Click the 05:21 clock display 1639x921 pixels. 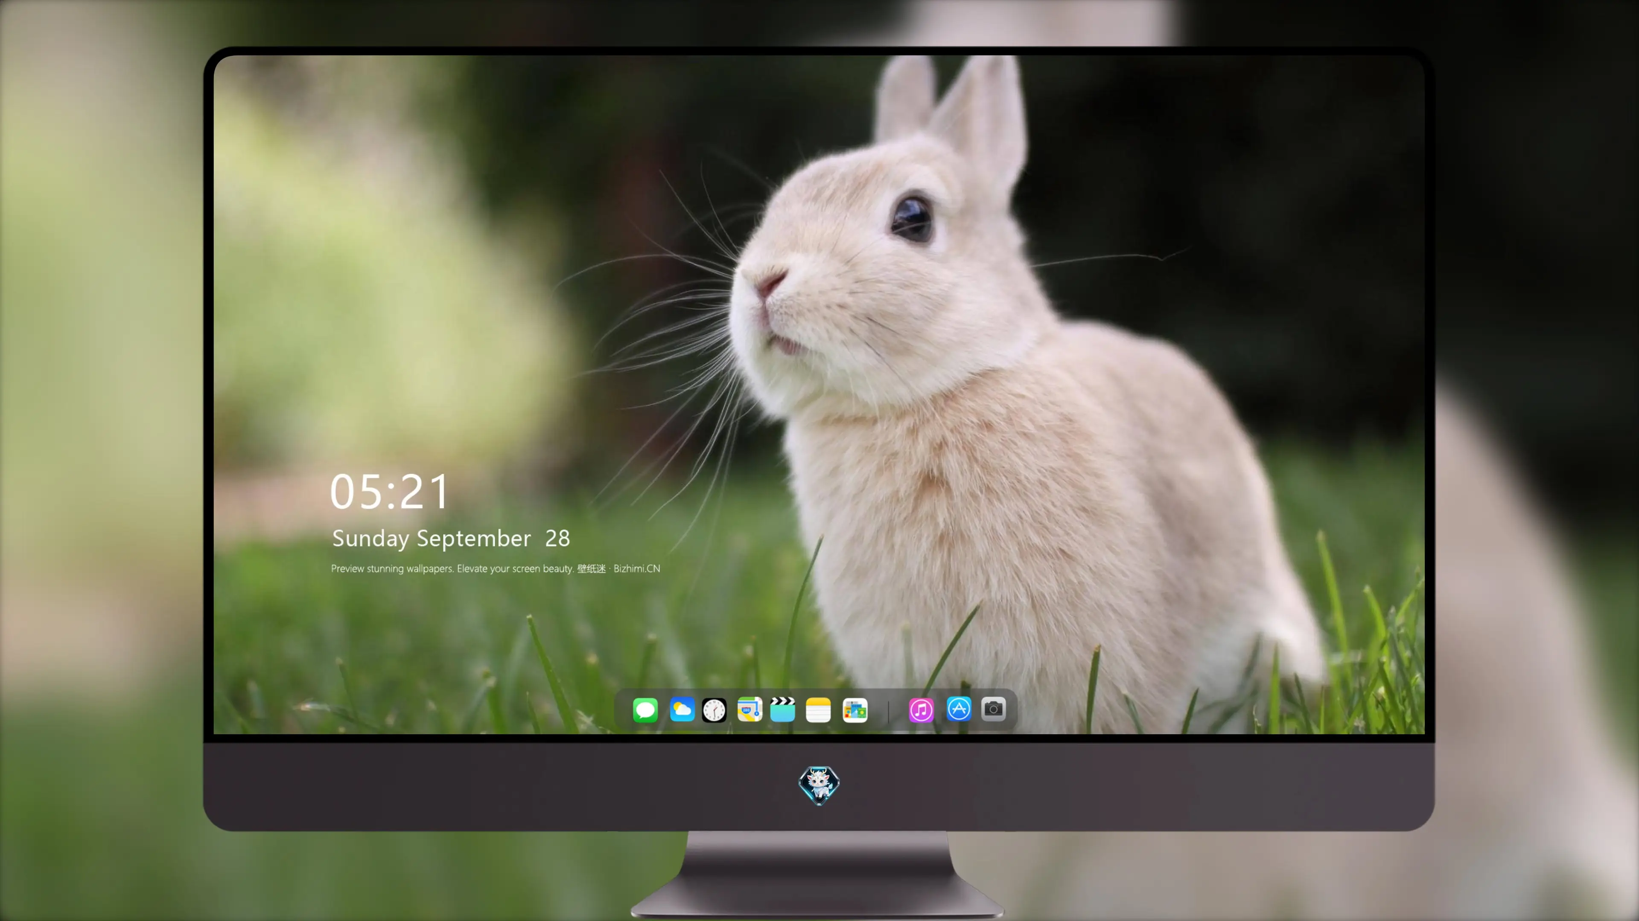389,491
